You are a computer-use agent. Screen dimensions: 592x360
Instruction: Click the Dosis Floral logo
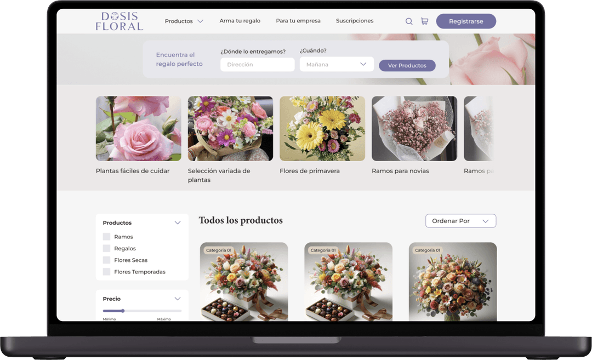coord(118,20)
